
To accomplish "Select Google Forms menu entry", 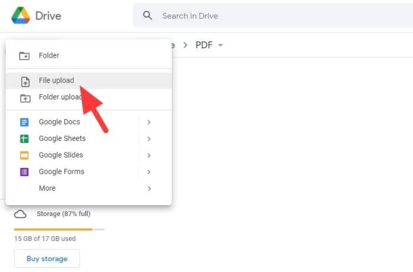I will [88, 171].
